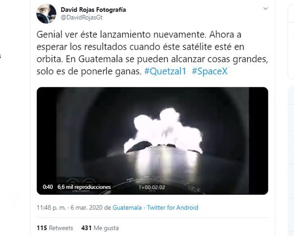The width and height of the screenshot is (294, 236).
Task: Click the black letterbox bar right of the video
Action: click(x=258, y=141)
